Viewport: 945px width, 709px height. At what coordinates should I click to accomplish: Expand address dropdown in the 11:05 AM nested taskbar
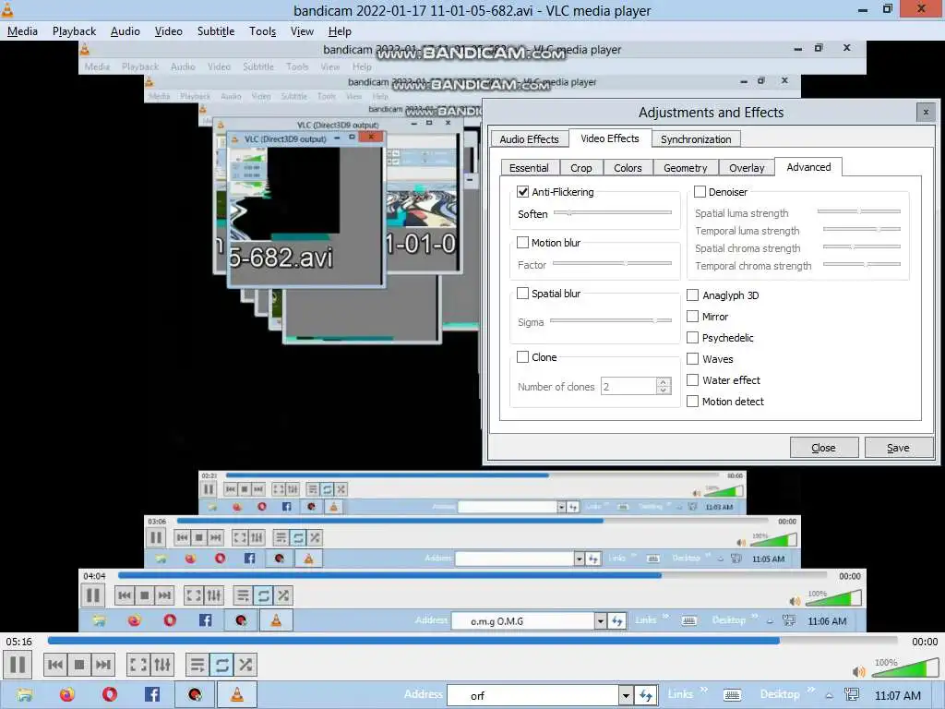coord(579,559)
